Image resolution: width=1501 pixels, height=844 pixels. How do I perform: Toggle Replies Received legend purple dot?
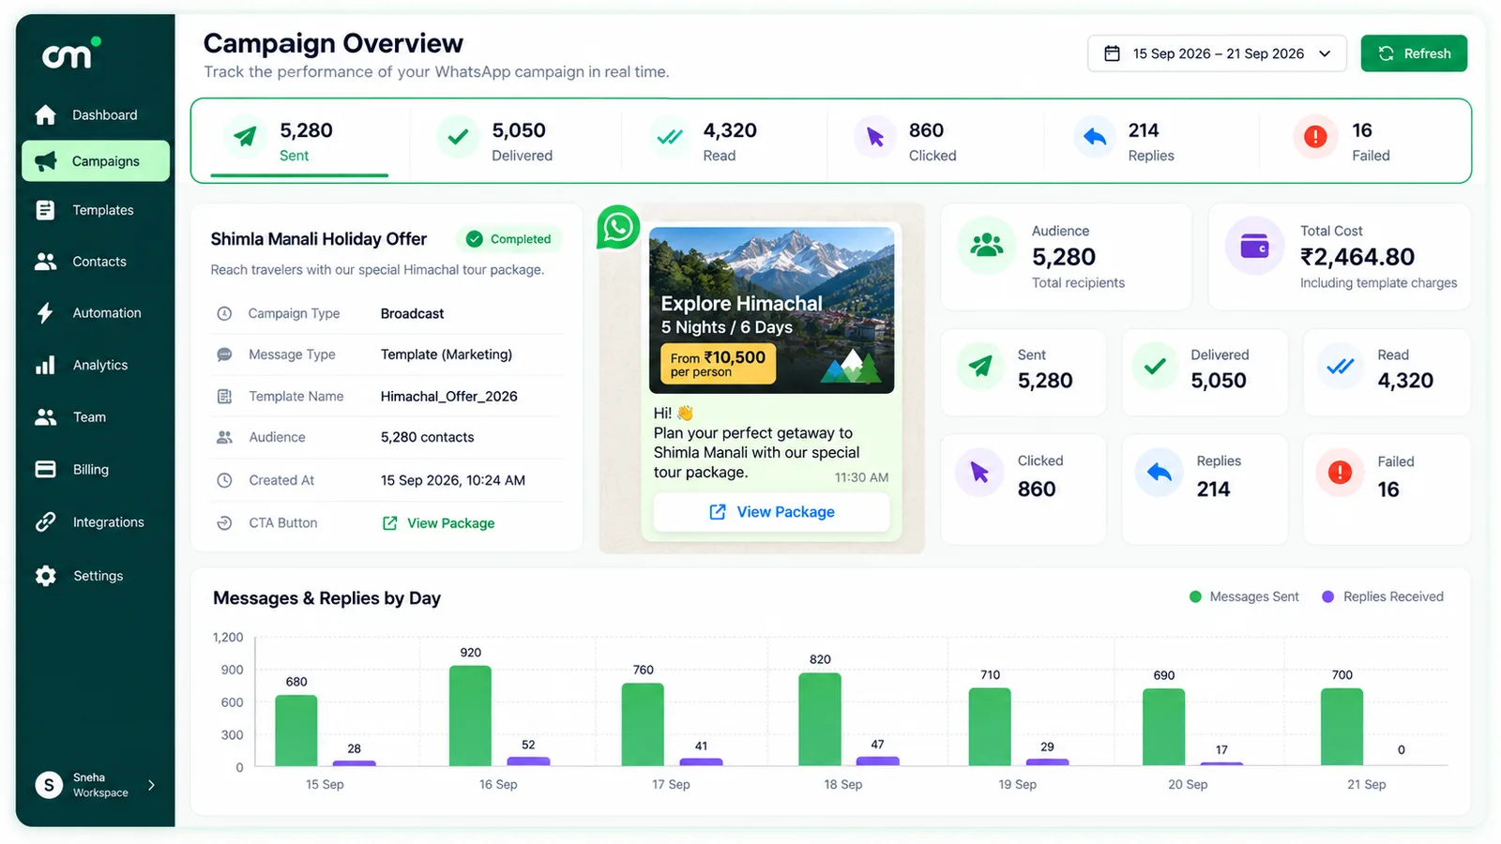(x=1327, y=596)
